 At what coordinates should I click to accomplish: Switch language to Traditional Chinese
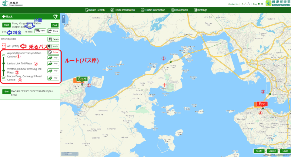[259, 4]
